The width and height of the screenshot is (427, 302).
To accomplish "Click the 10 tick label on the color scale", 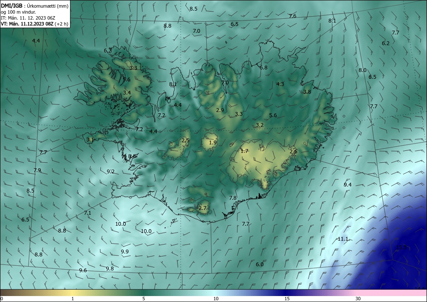I will pyautogui.click(x=216, y=299).
